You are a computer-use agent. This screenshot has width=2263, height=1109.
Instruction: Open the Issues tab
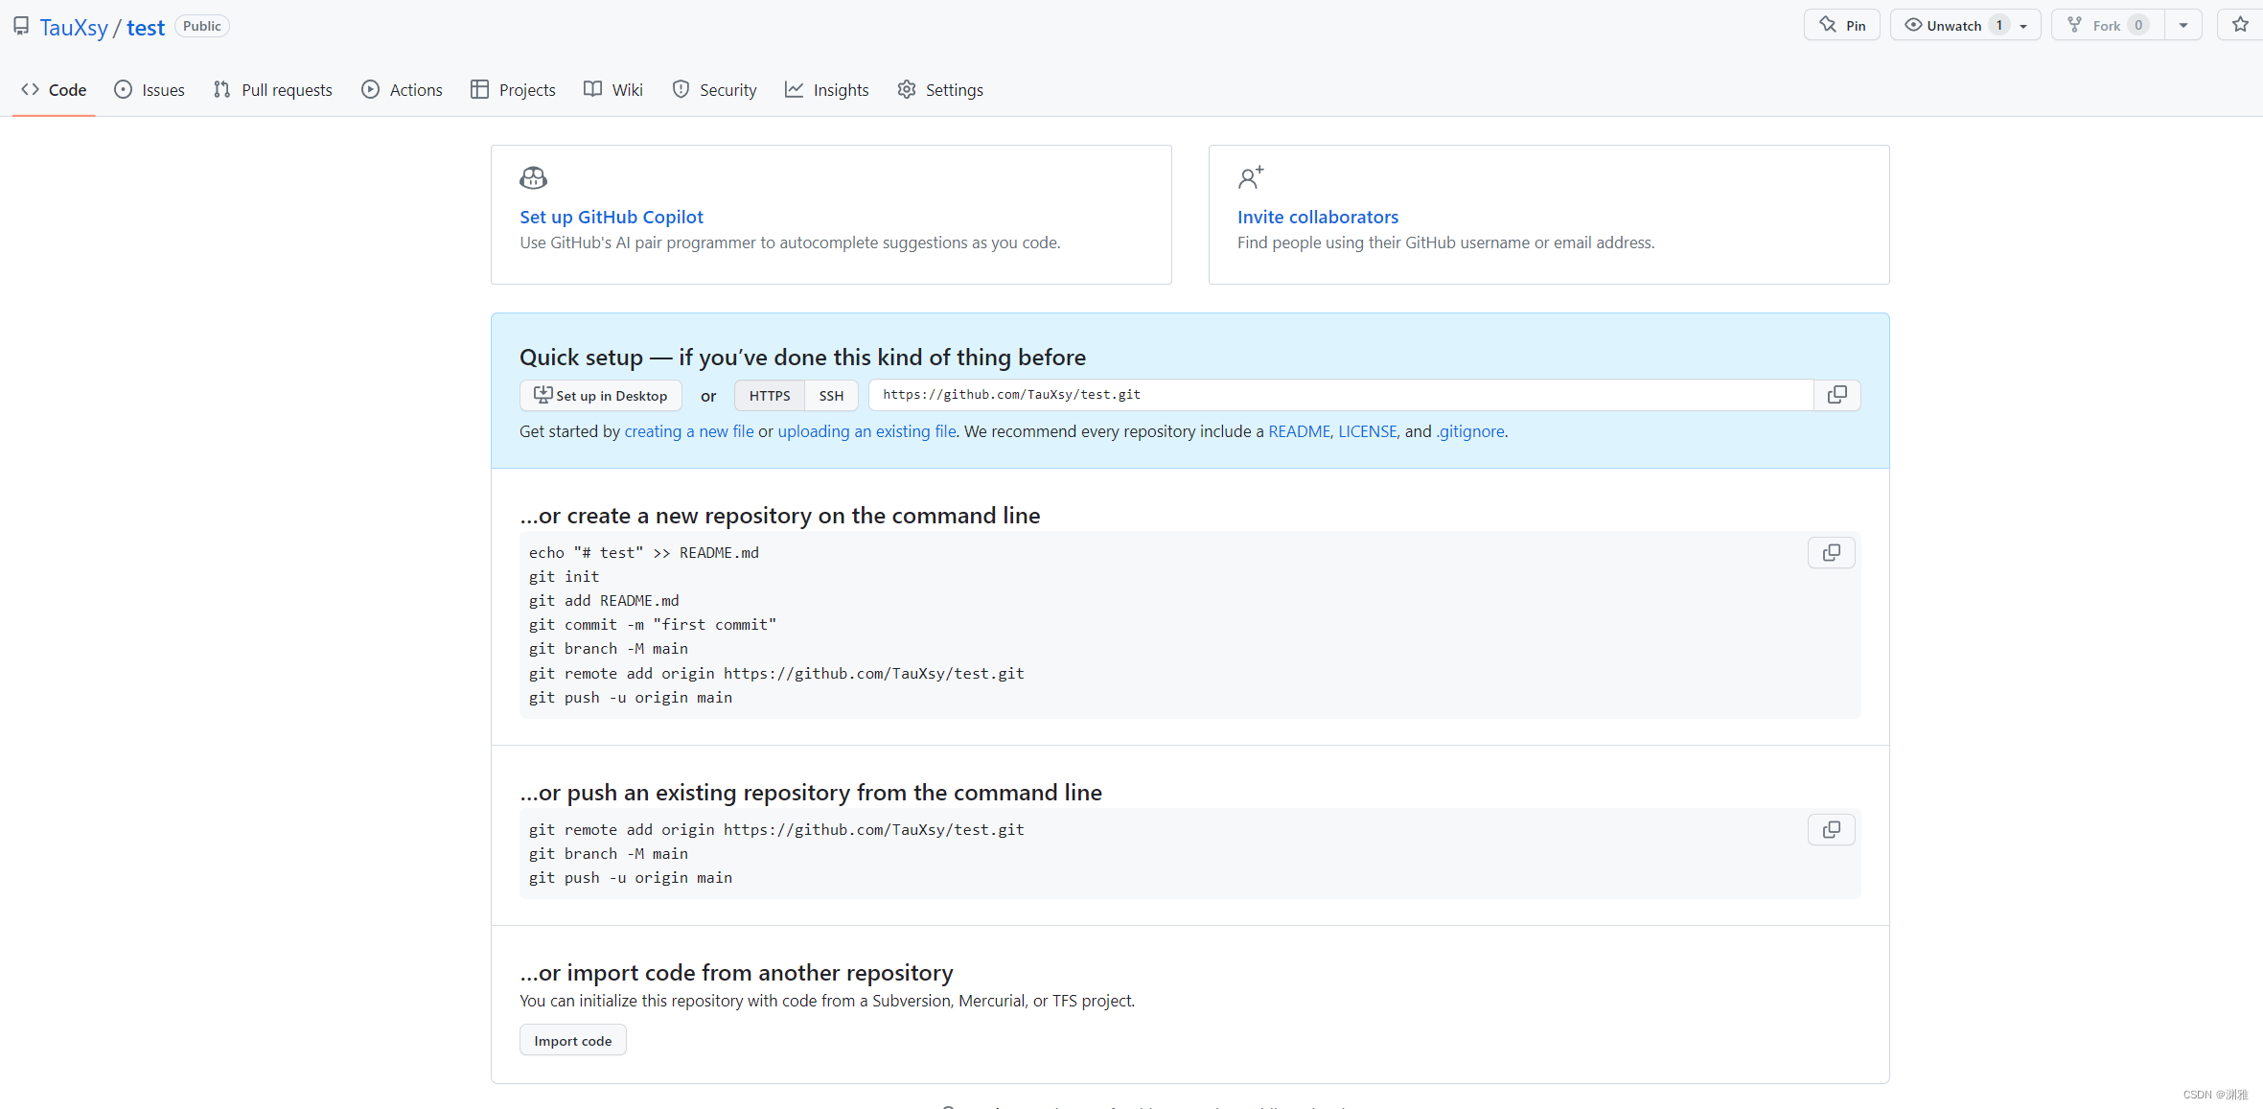point(150,89)
